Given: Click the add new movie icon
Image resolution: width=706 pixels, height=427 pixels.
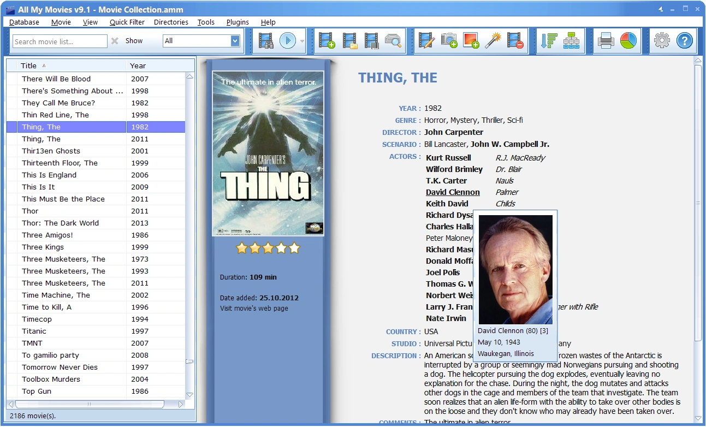Looking at the screenshot, I should tap(327, 41).
